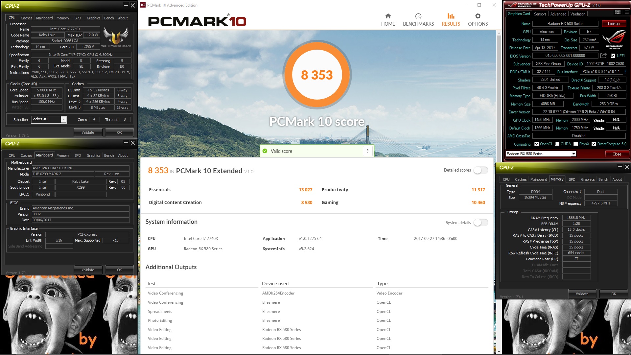This screenshot has height=355, width=631.
Task: Click the GPU-Z BIOS export share icon
Action: coord(603,56)
